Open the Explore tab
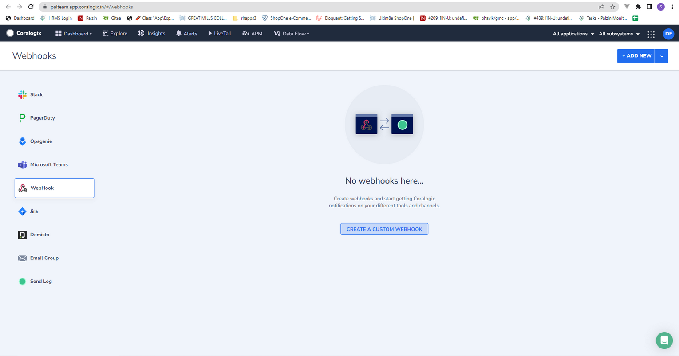The height and width of the screenshot is (356, 679). tap(115, 34)
